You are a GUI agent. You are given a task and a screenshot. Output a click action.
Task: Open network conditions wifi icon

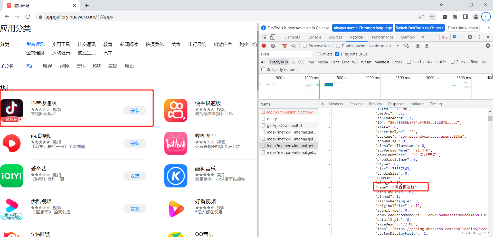(x=406, y=46)
